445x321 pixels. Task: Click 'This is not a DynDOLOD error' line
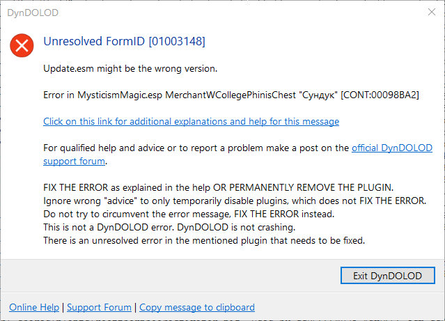tap(169, 227)
